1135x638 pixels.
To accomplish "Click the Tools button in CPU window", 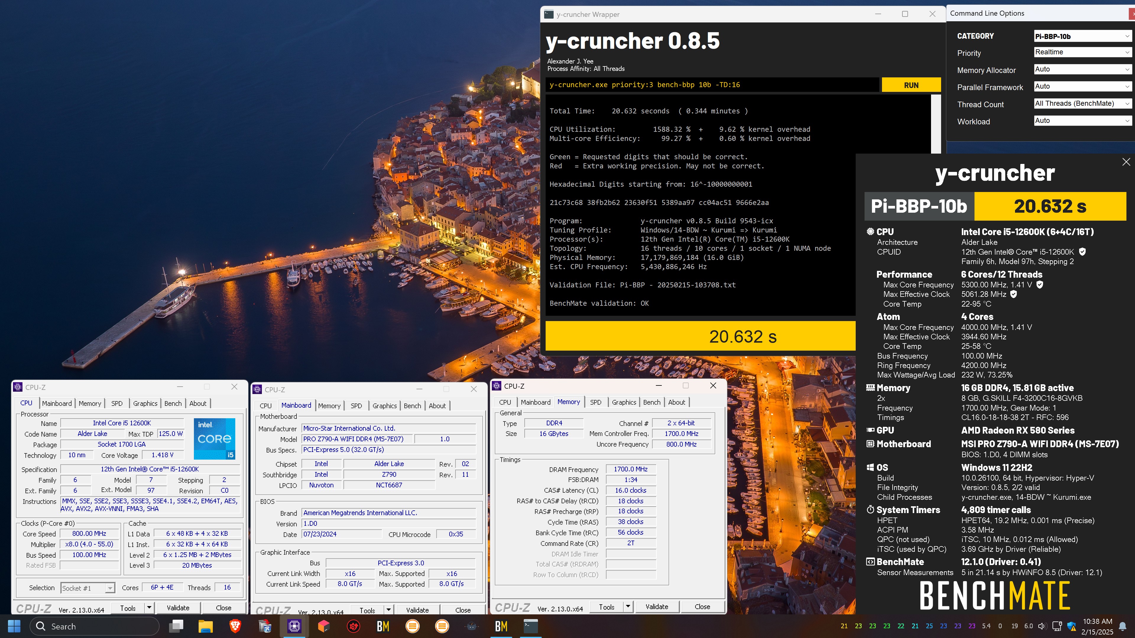I will point(128,608).
